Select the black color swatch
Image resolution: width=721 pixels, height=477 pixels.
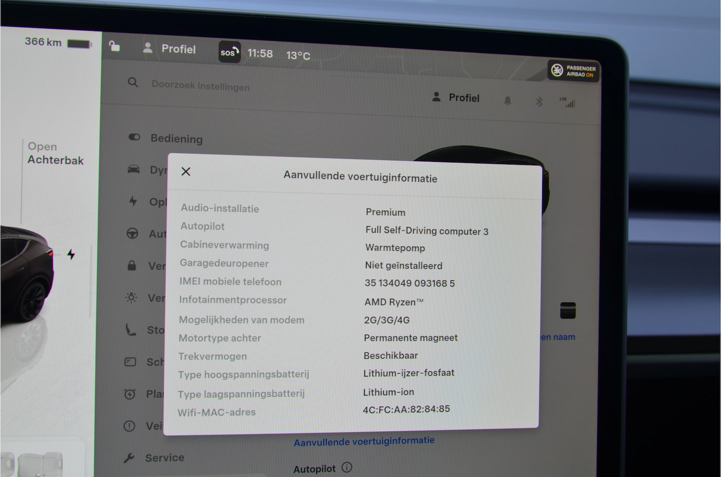click(567, 310)
